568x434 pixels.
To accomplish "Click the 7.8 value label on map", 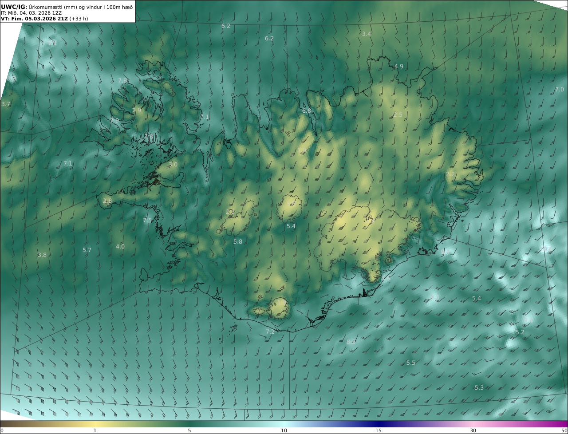I will pyautogui.click(x=122, y=81).
